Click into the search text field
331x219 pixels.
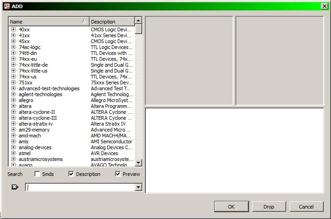point(80,187)
